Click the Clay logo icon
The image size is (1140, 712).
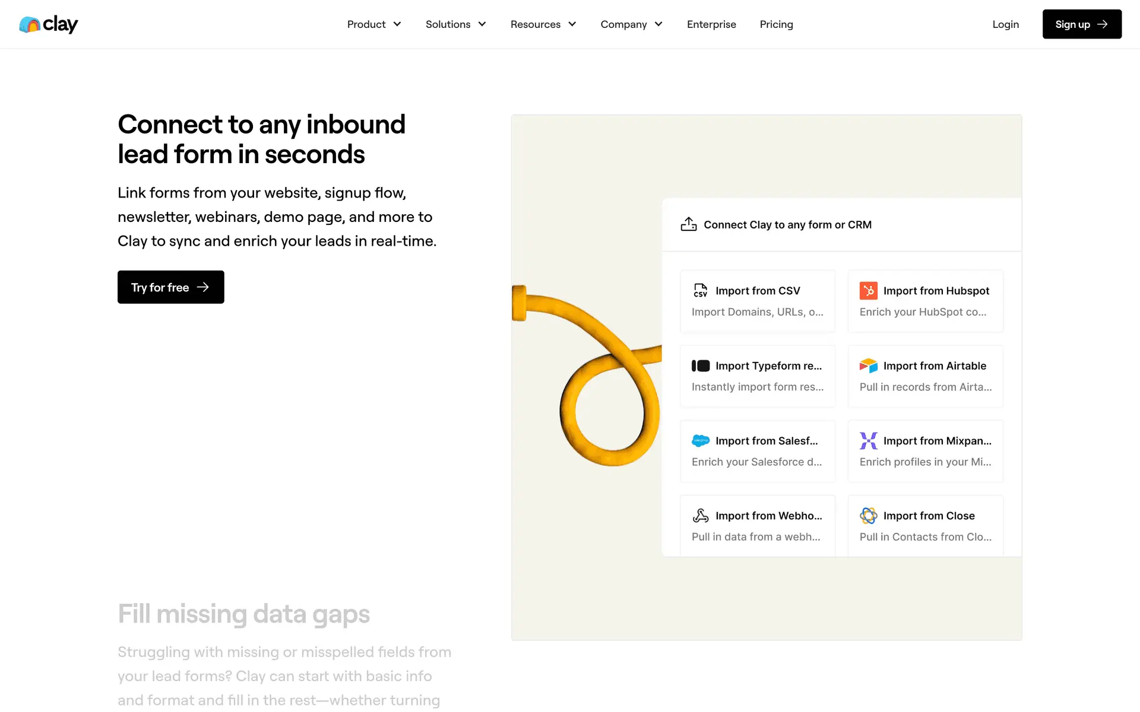30,24
